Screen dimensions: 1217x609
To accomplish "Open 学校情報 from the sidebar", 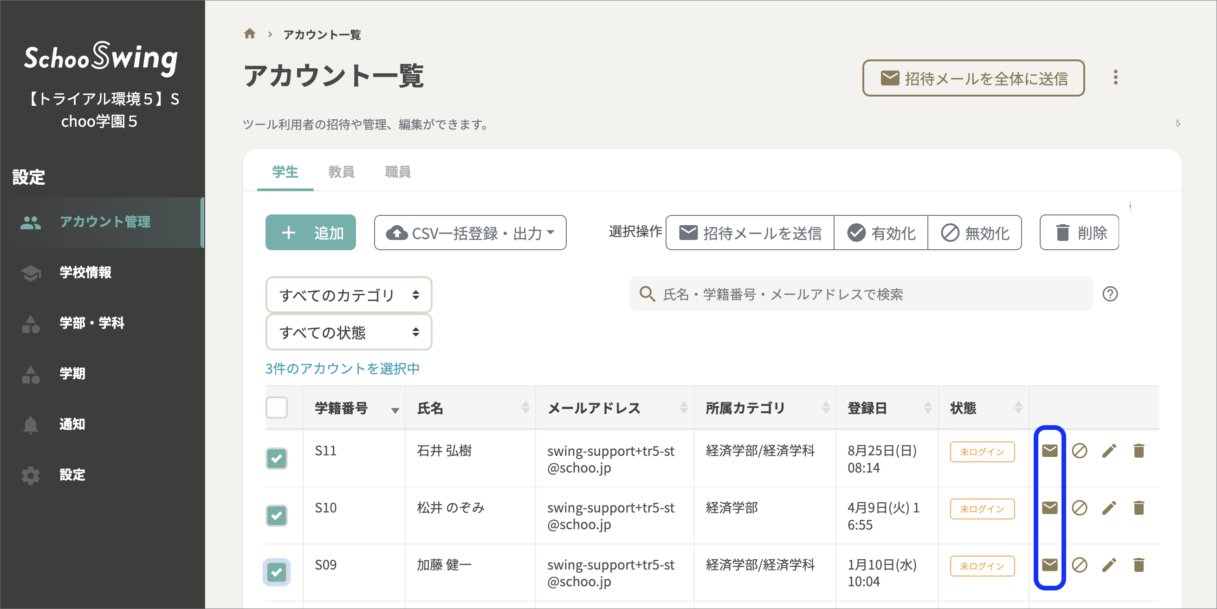I will [85, 273].
